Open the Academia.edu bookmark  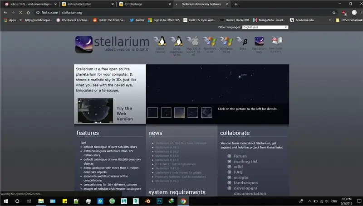[x=302, y=20]
